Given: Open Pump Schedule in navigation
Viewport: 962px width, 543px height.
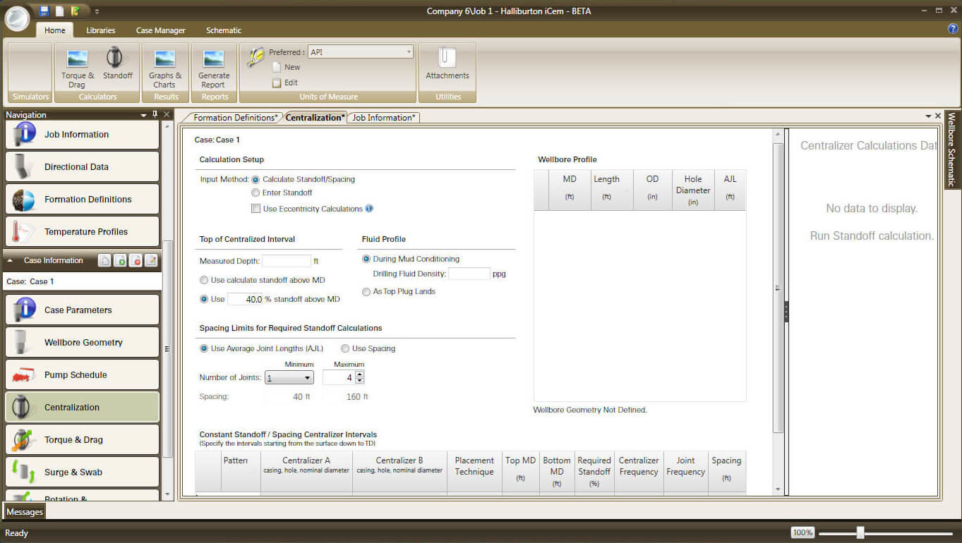Looking at the screenshot, I should 83,374.
